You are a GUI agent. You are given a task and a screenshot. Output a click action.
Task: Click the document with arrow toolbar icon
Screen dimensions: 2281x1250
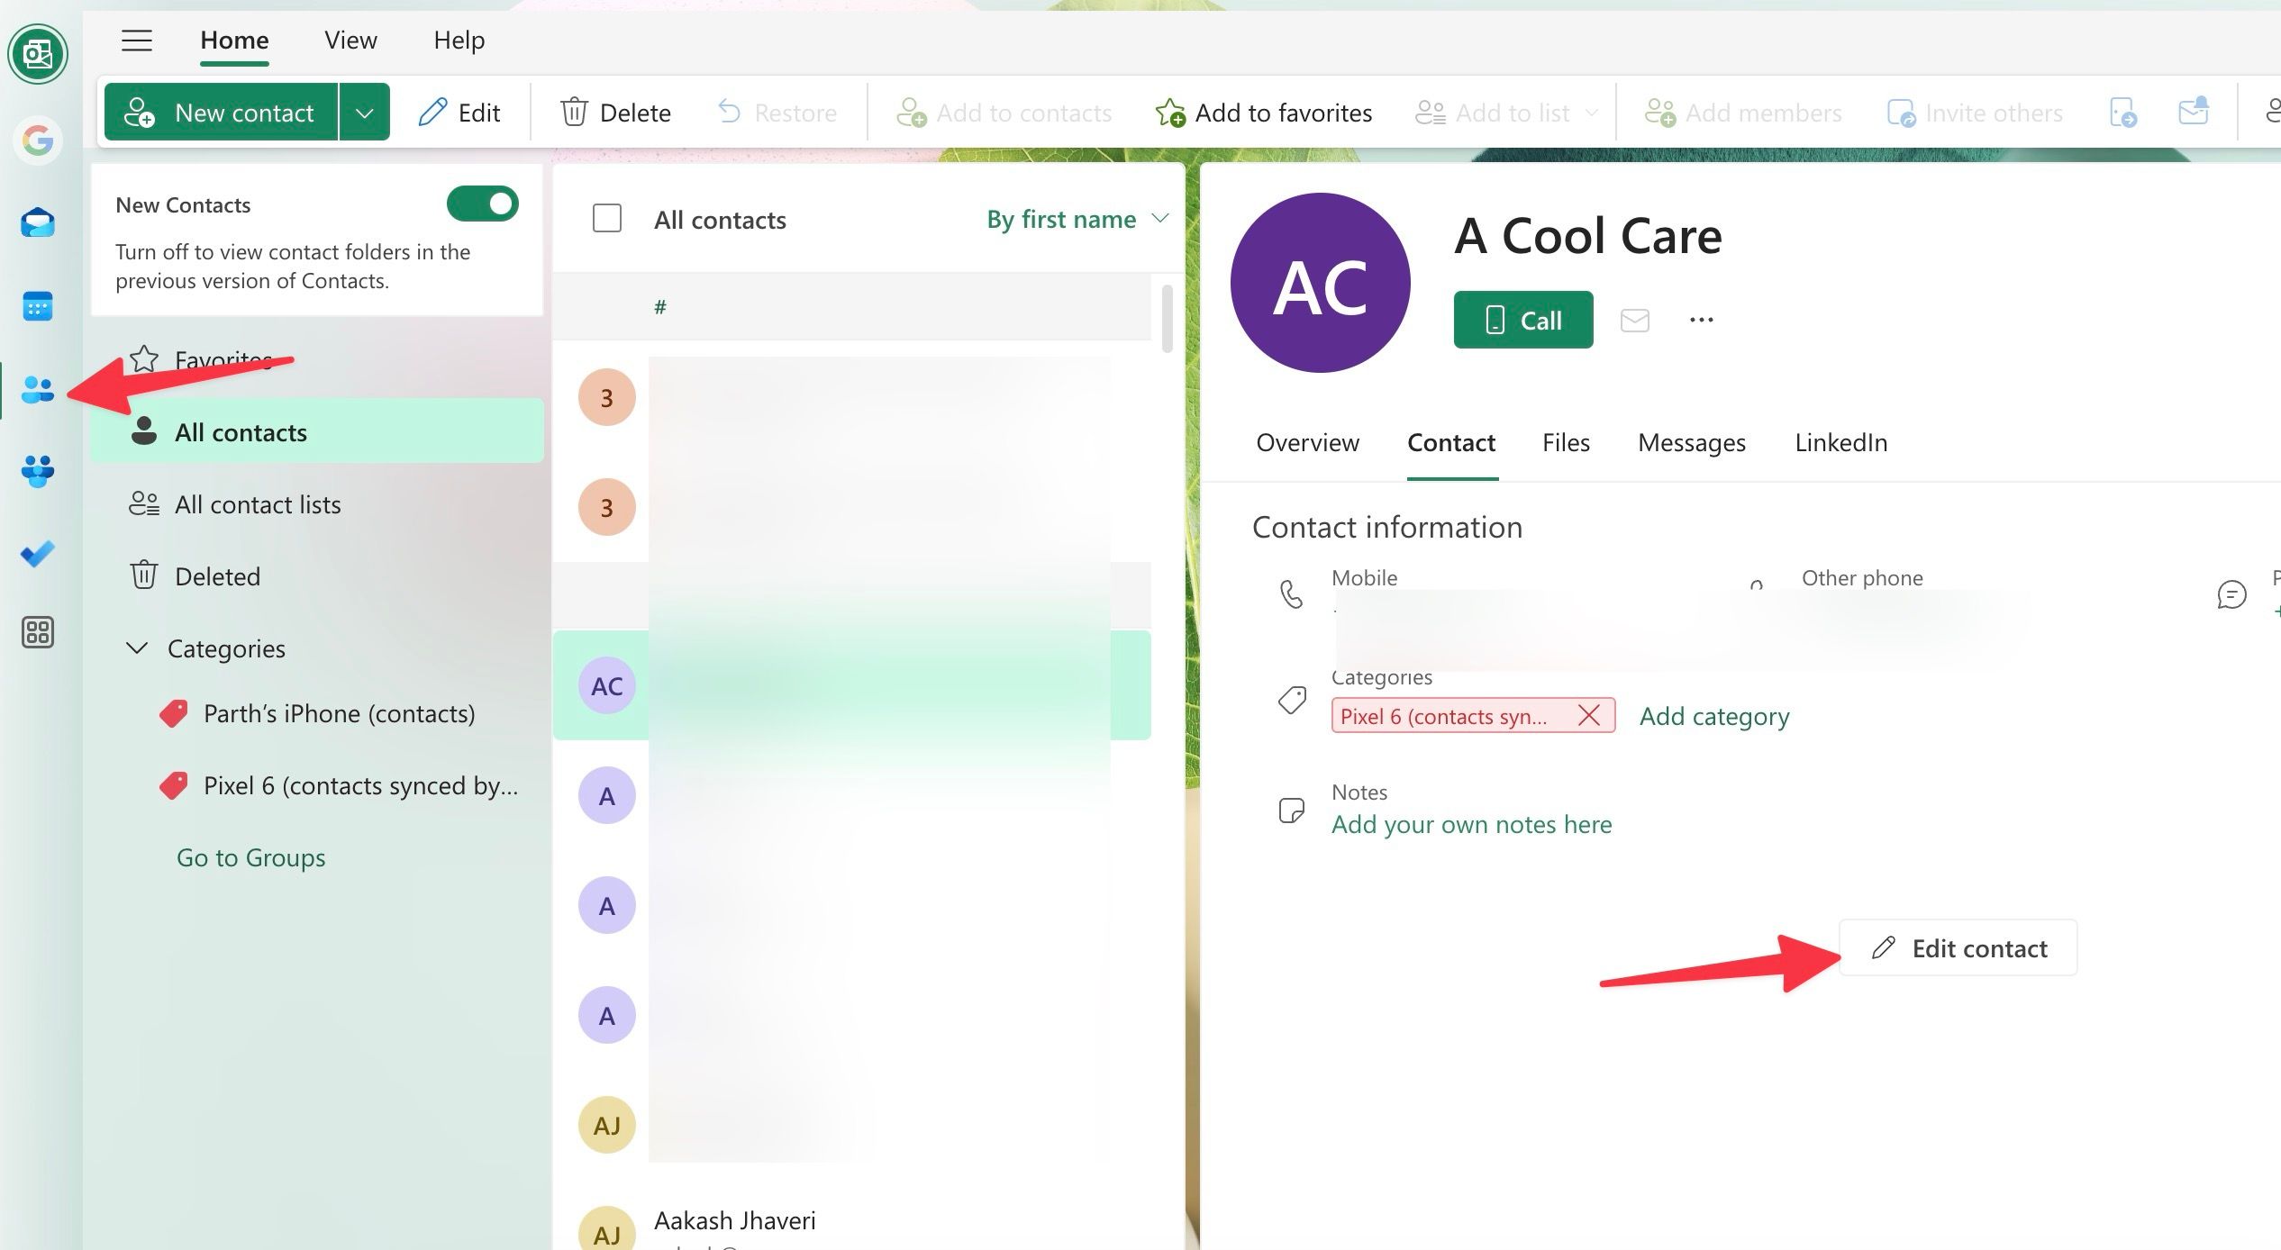2123,113
